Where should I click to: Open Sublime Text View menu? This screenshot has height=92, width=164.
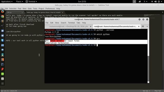24,8
